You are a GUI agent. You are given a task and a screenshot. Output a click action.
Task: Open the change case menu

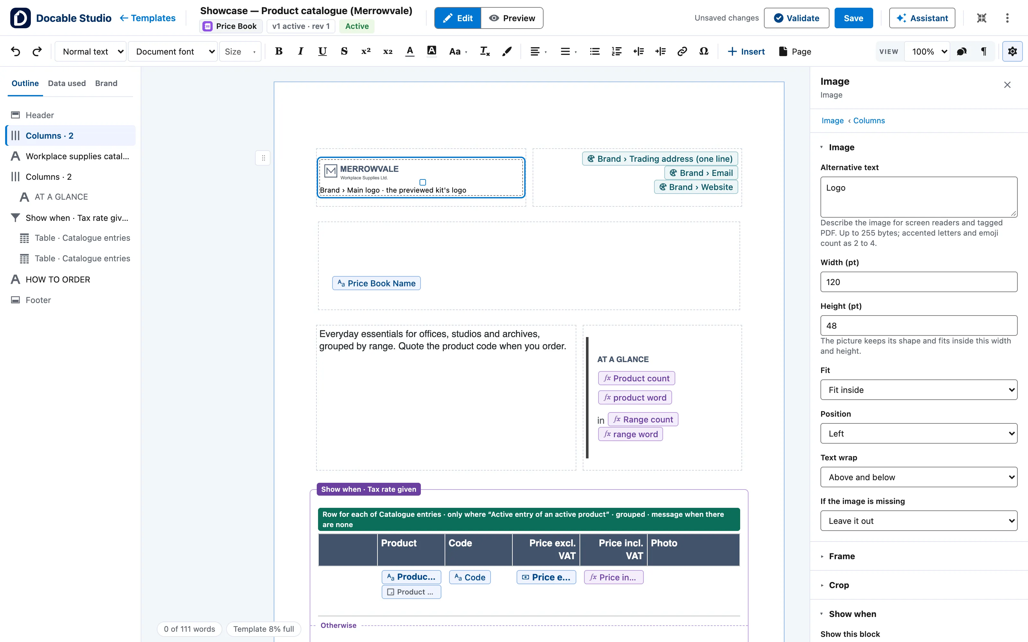coord(458,51)
